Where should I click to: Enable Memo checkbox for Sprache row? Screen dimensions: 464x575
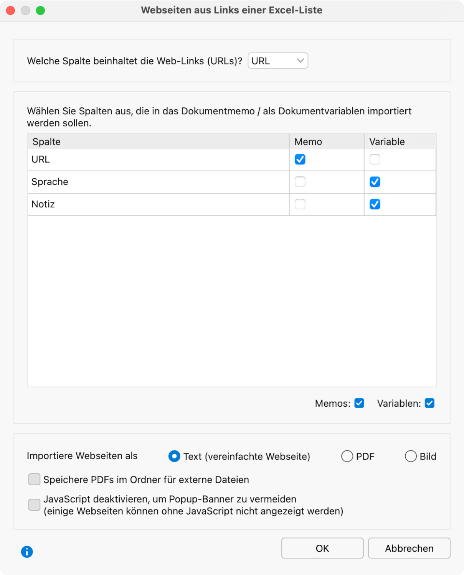[300, 182]
